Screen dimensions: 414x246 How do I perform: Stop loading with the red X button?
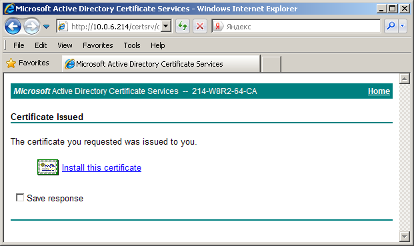[200, 26]
